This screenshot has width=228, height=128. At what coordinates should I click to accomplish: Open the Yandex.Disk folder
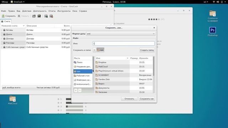point(124,79)
